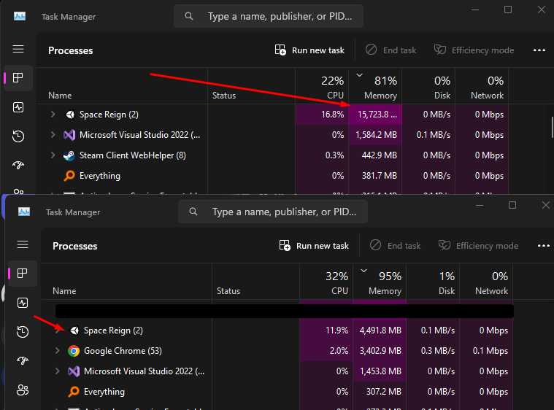This screenshot has width=554, height=410.
Task: Click Everything app icon in top window
Action: 69,176
